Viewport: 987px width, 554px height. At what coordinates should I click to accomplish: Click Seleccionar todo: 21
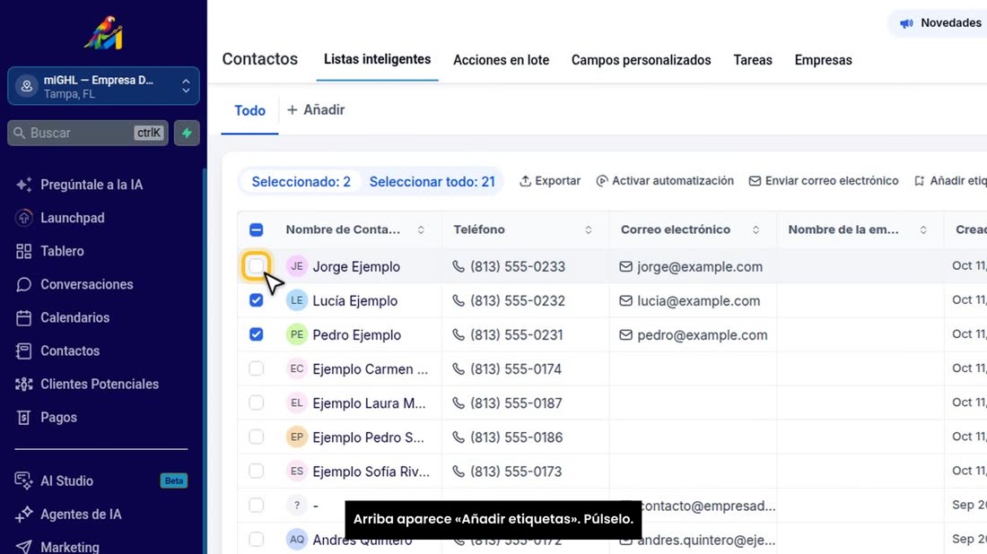pyautogui.click(x=432, y=182)
